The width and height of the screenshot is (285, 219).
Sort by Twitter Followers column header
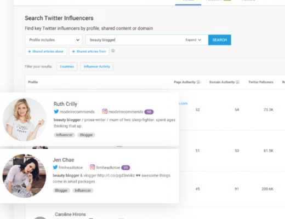pos(261,82)
